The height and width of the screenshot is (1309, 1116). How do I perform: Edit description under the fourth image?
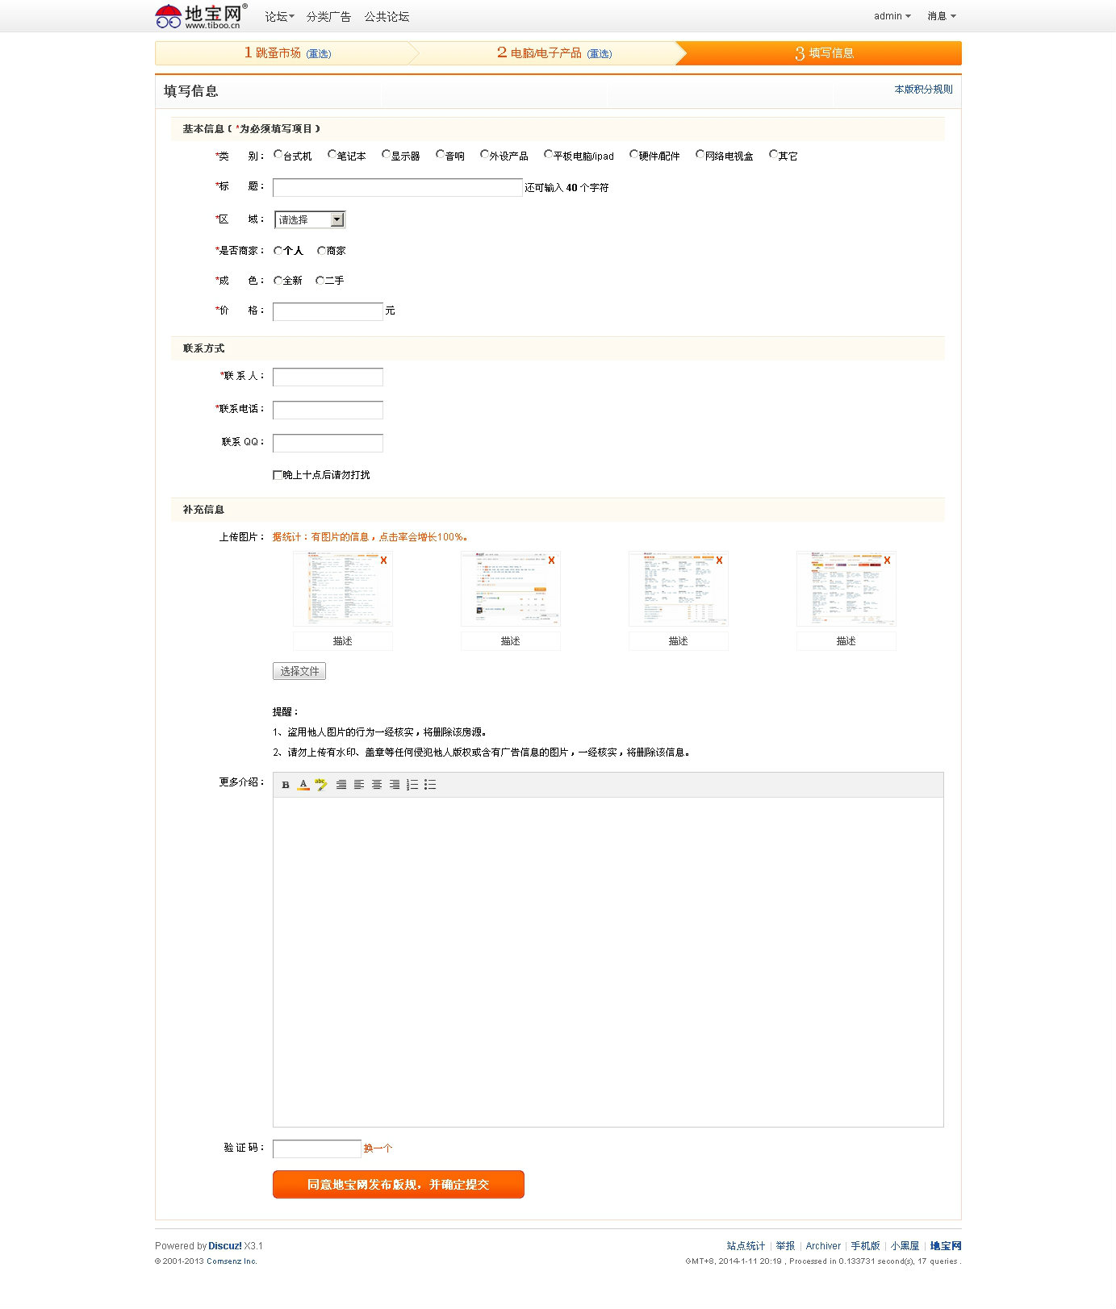coord(846,641)
